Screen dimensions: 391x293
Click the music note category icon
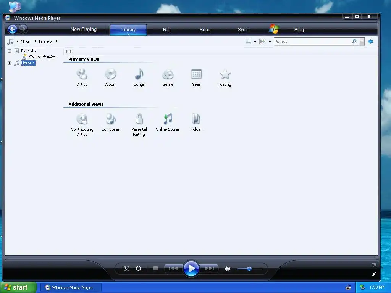click(x=10, y=42)
